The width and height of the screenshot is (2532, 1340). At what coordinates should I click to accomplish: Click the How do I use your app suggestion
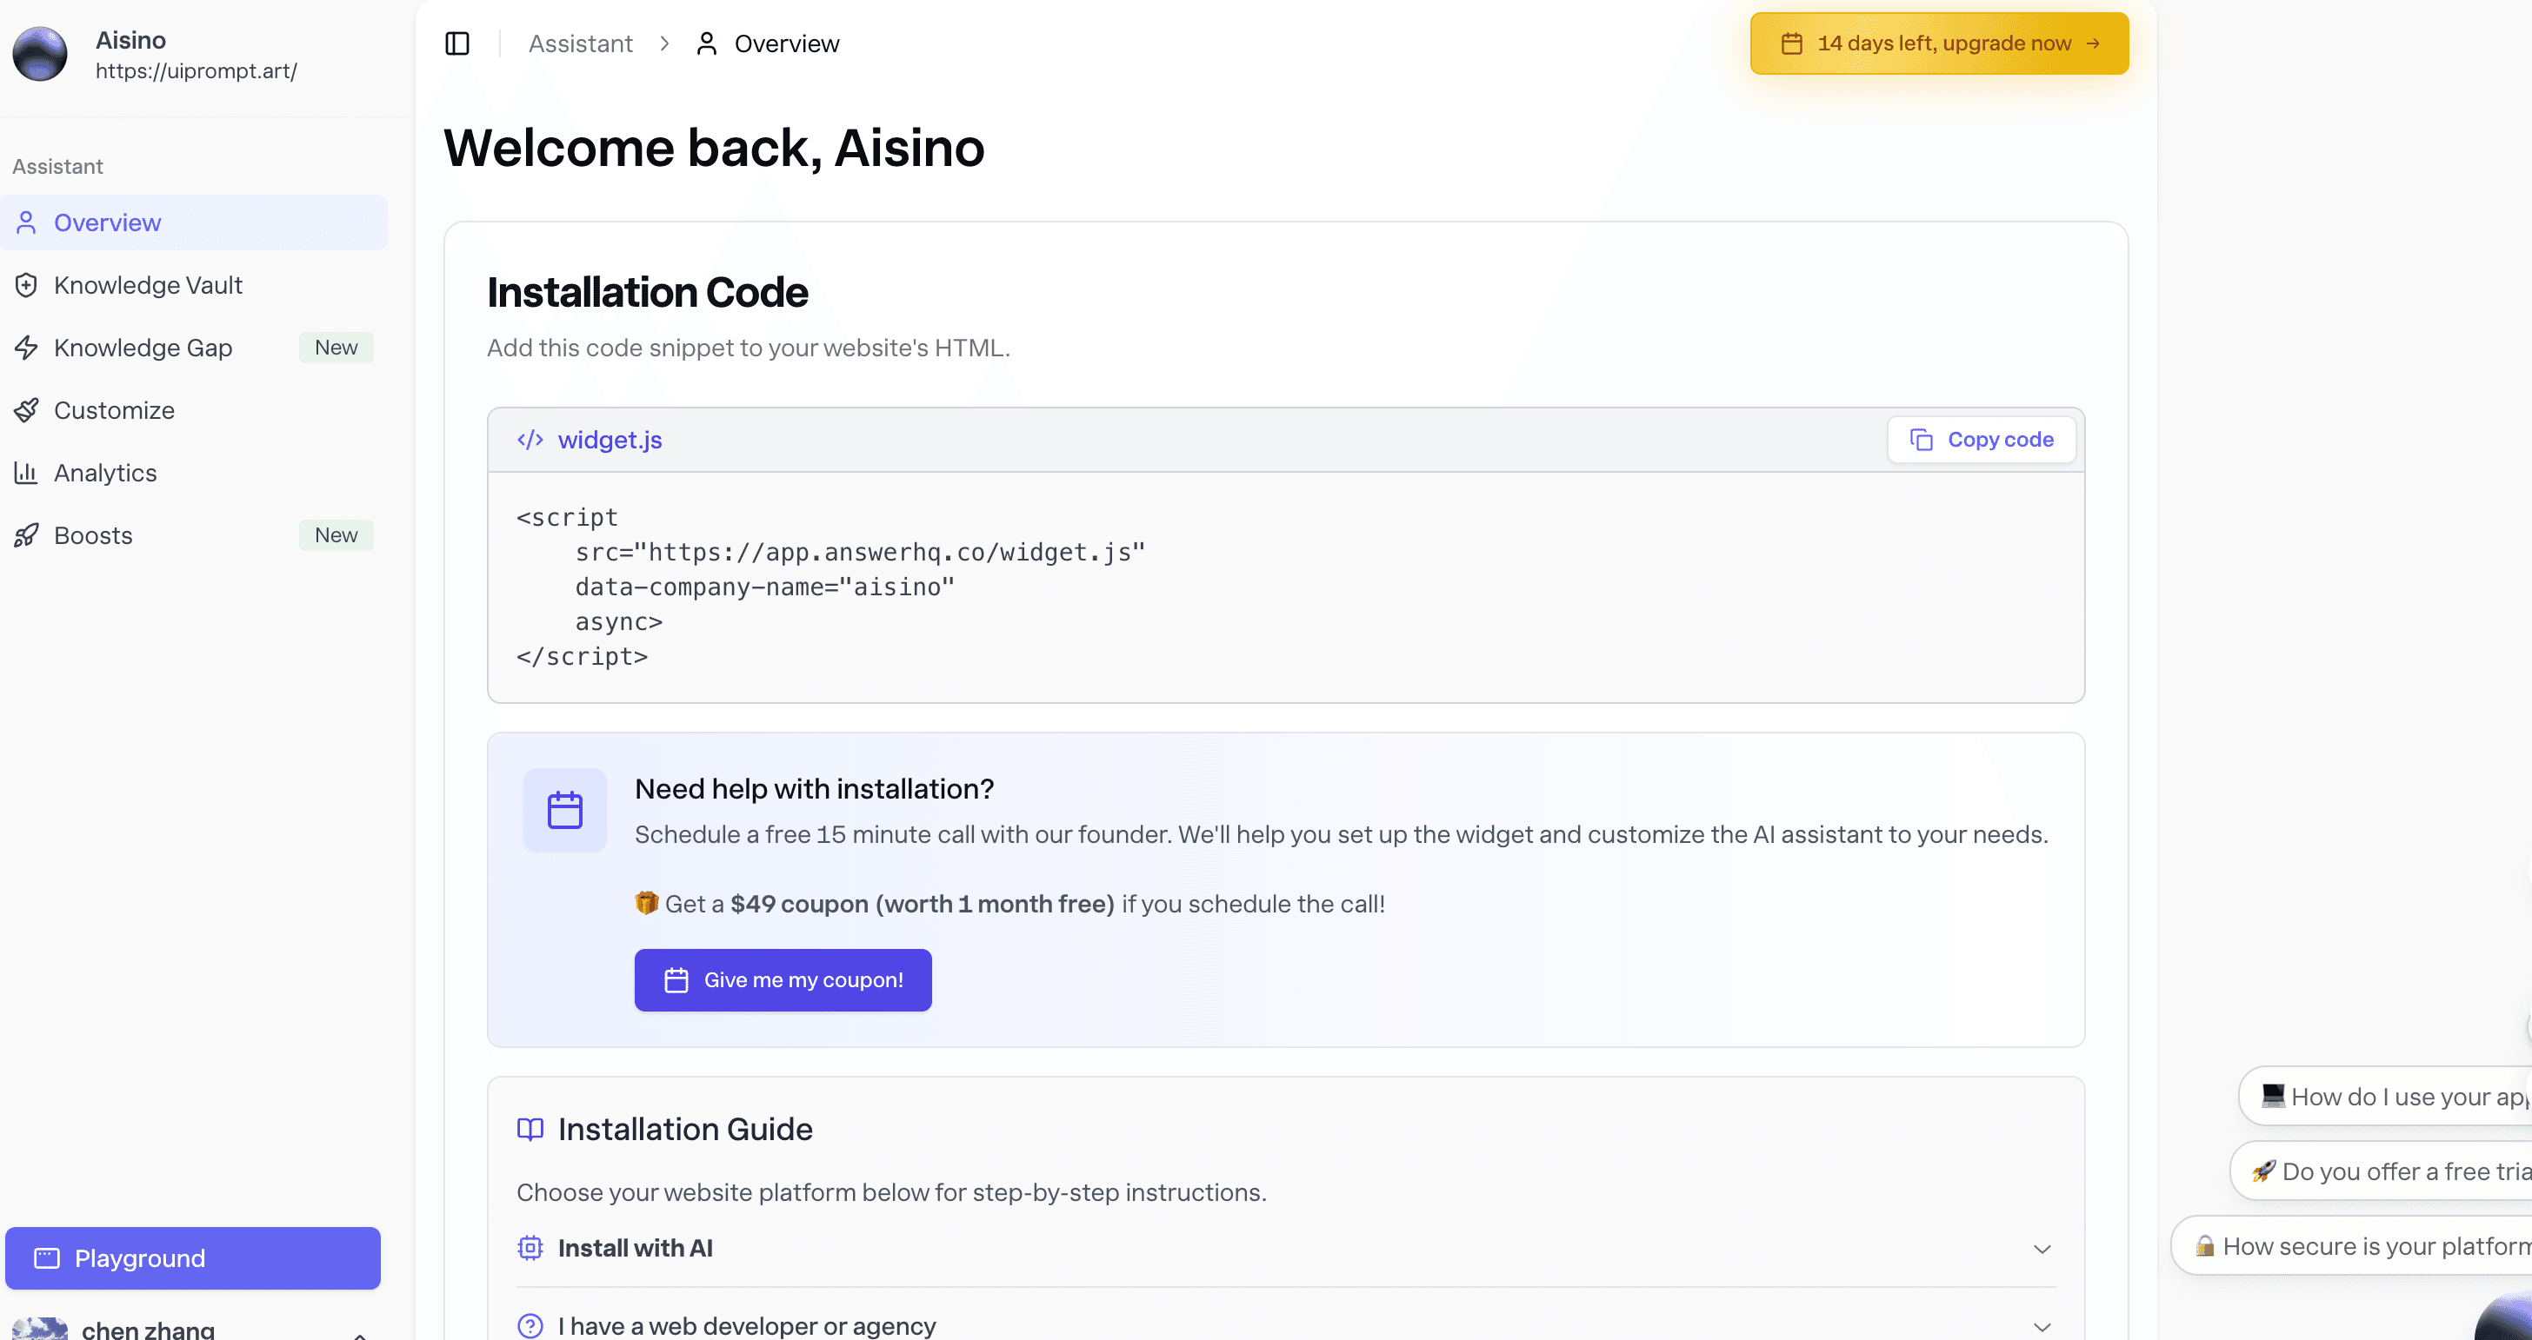point(2387,1097)
